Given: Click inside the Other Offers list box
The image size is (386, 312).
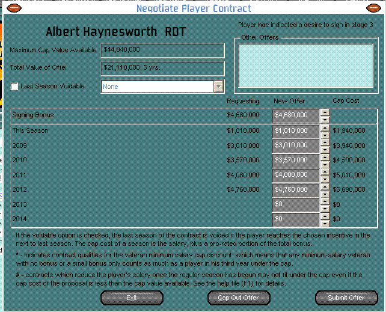Looking at the screenshot, I should pyautogui.click(x=306, y=66).
